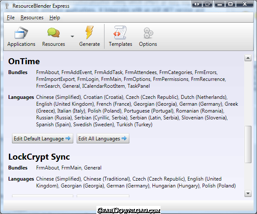
Task: Click the ICalendarRootItem bundle name
Action: pos(103,86)
